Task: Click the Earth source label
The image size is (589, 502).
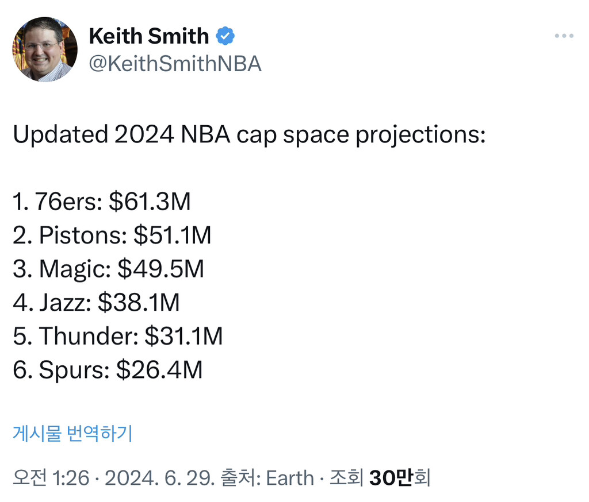Action: click(x=289, y=477)
